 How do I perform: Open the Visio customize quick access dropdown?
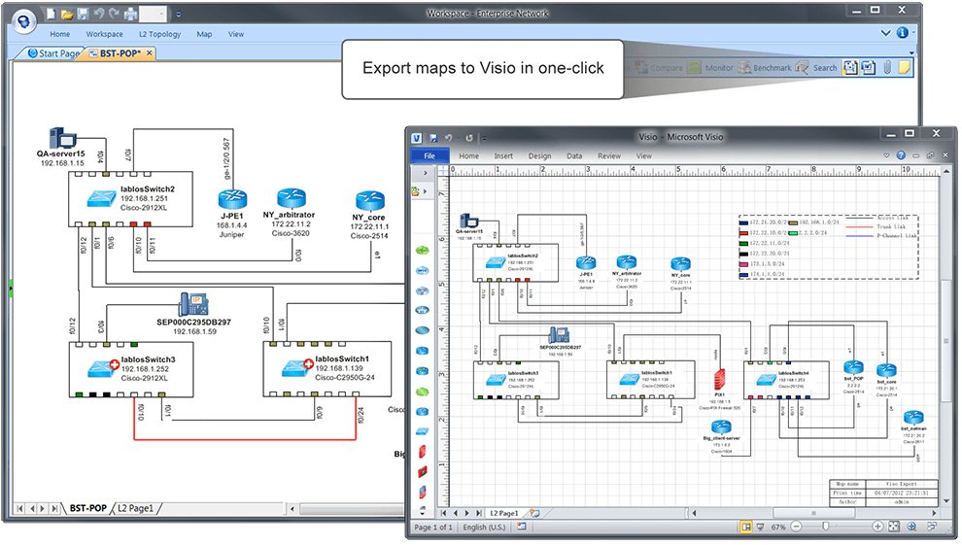(x=484, y=138)
